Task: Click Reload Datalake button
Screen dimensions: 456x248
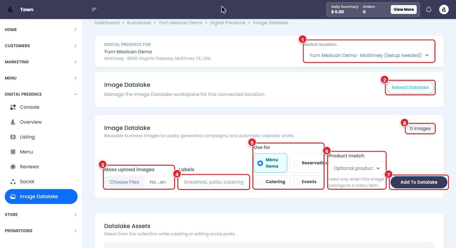Action: tap(410, 87)
